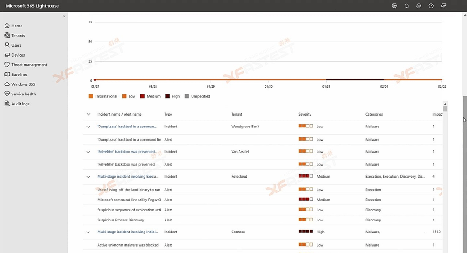Viewport: 467px width, 253px height.
Task: Collapse the Contoso multi-stage incident row
Action: [x=88, y=232]
